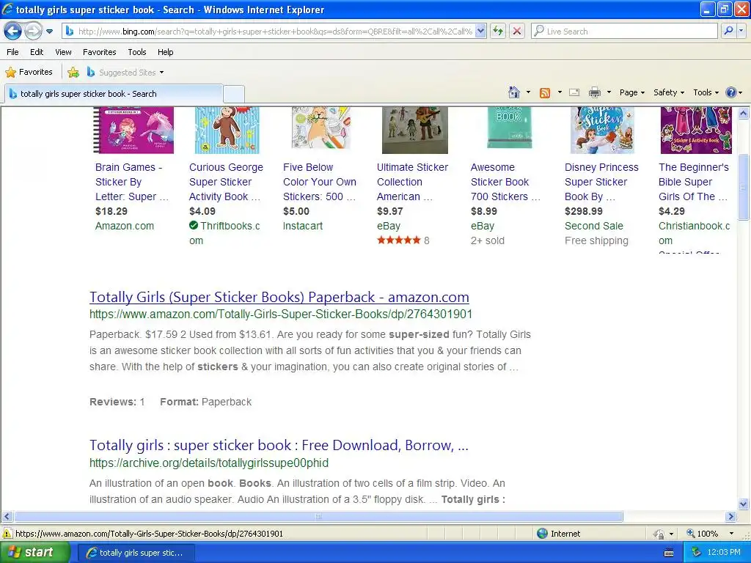Click the magnifier Search button

click(x=728, y=32)
